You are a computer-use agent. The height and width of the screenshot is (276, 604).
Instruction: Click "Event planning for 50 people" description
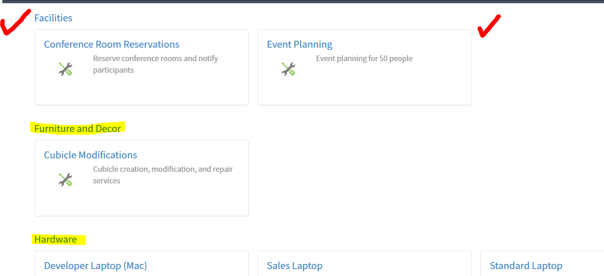click(364, 58)
